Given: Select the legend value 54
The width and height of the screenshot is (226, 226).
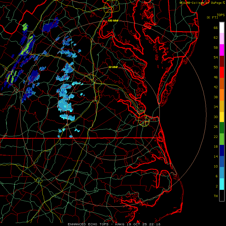Looking at the screenshot, I should 216,57.
